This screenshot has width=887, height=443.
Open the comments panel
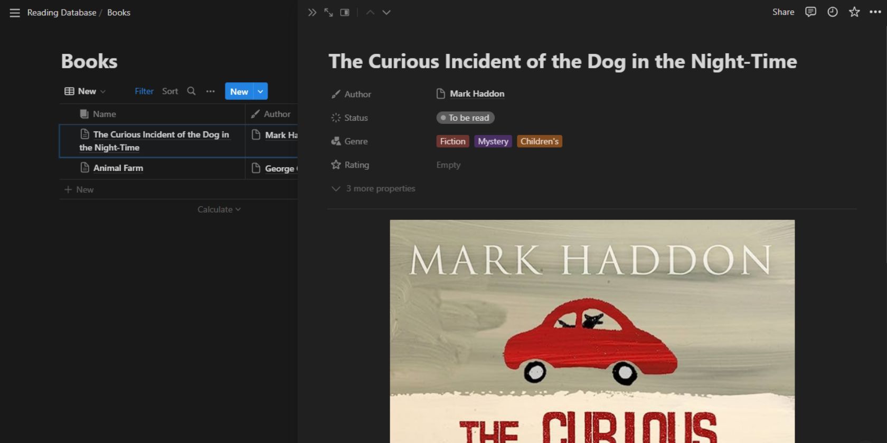[x=810, y=12]
